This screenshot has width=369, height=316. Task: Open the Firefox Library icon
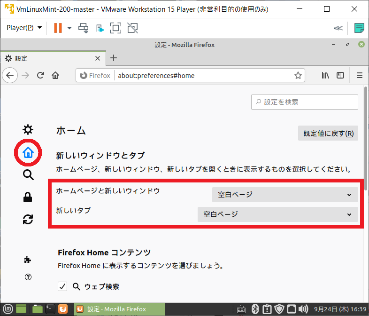[x=325, y=75]
